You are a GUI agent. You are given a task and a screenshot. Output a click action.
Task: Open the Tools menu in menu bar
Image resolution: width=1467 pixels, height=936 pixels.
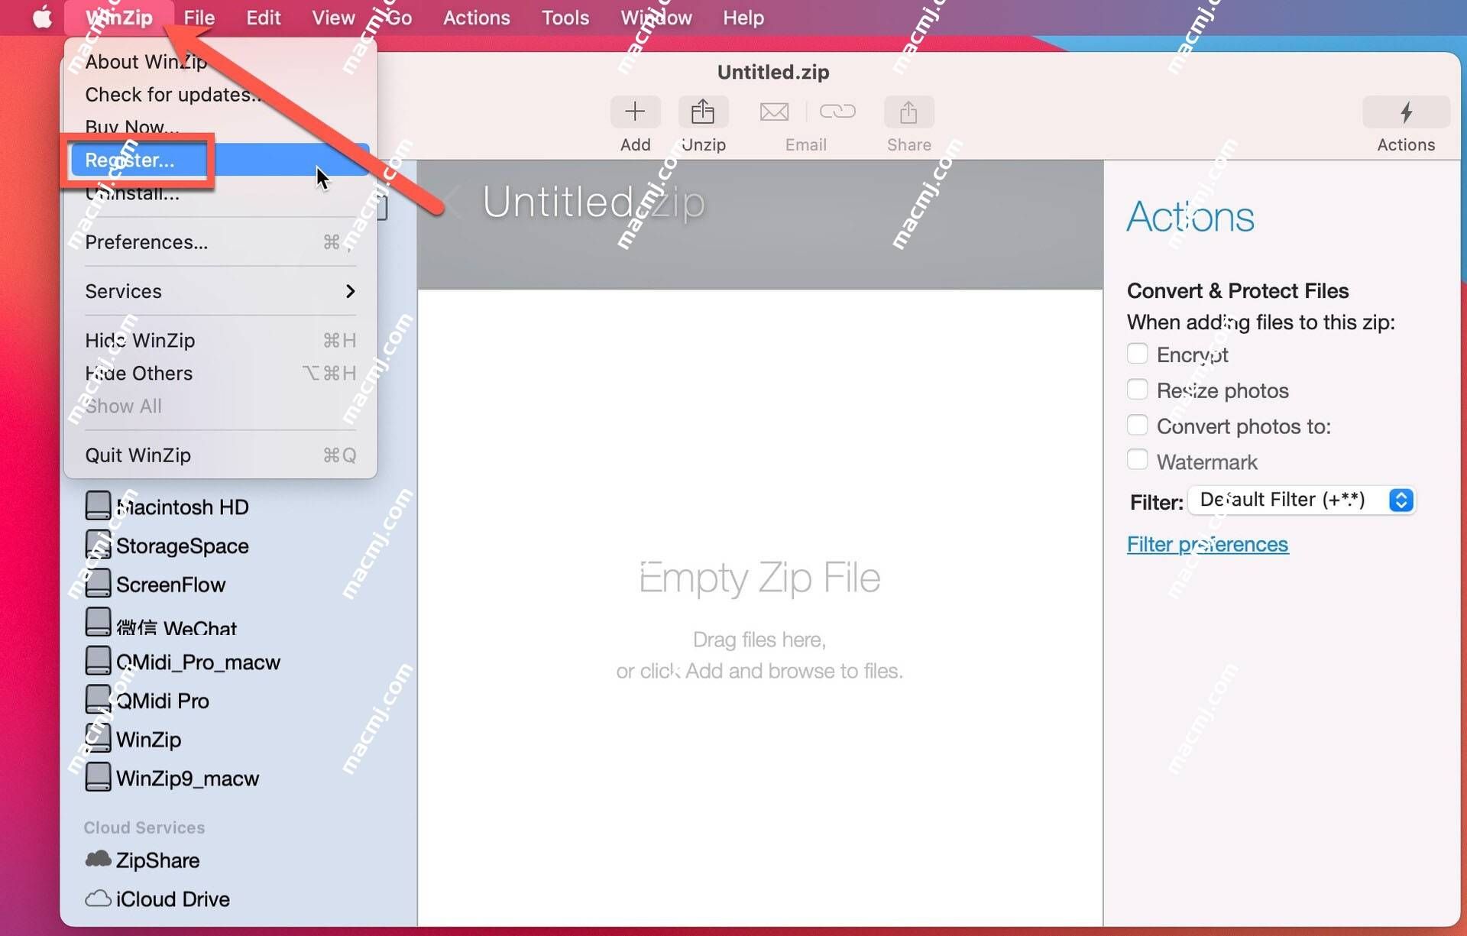[x=565, y=17]
